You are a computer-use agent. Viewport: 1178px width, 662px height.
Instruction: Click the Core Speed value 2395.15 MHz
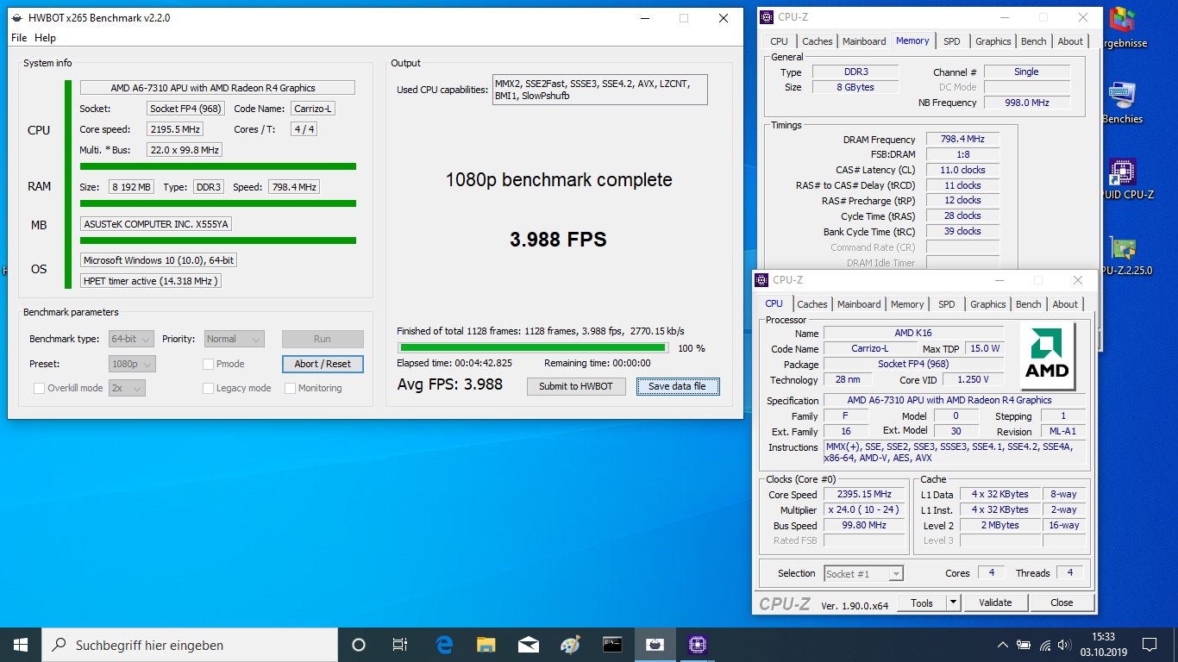point(864,494)
